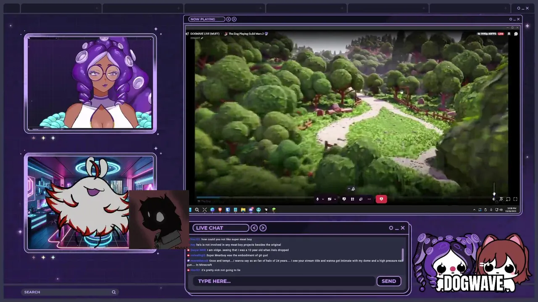The width and height of the screenshot is (538, 302).
Task: Open the Brave browser taskbar icon
Action: pyautogui.click(x=220, y=210)
